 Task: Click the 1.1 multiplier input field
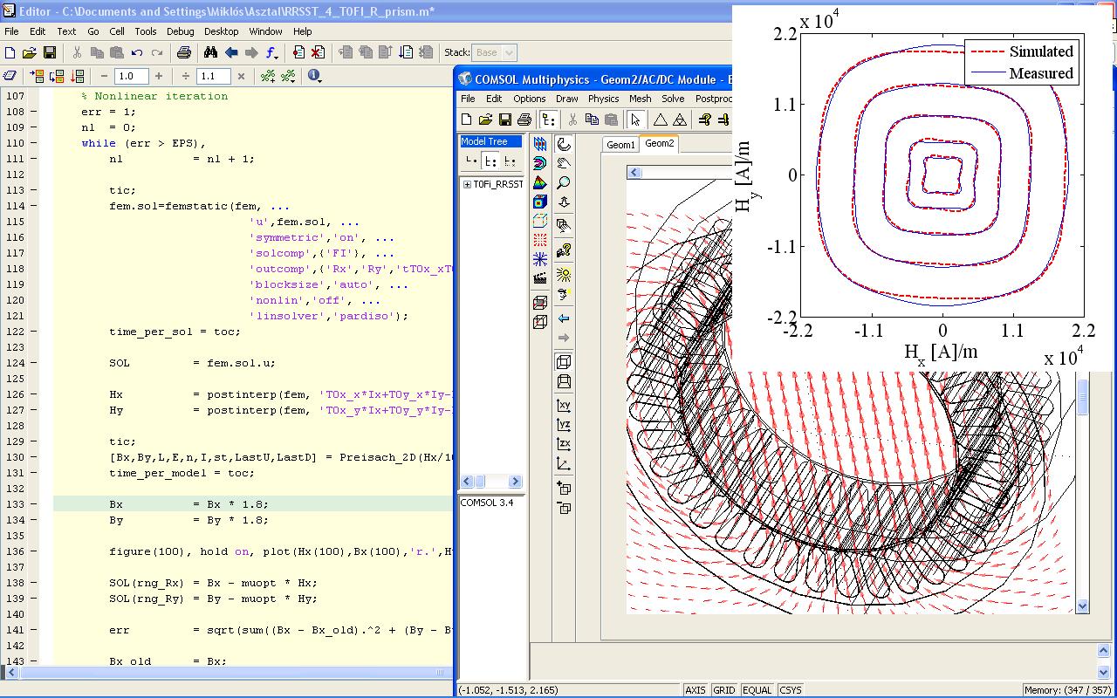point(213,76)
